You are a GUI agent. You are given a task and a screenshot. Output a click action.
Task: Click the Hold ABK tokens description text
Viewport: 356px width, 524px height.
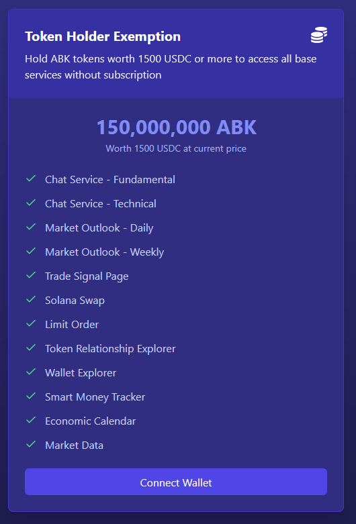[x=171, y=67]
